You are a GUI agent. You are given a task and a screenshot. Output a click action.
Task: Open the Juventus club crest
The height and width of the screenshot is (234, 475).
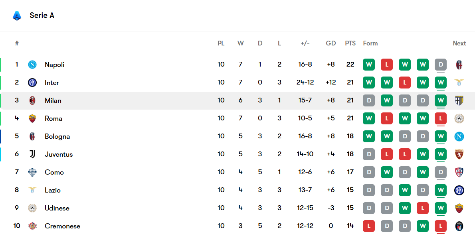[32, 154]
